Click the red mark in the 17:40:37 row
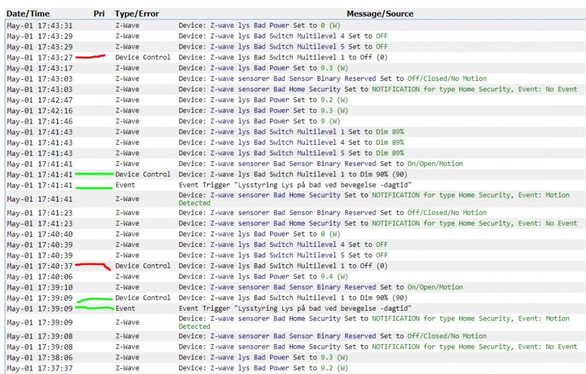586x374 pixels. [x=94, y=266]
